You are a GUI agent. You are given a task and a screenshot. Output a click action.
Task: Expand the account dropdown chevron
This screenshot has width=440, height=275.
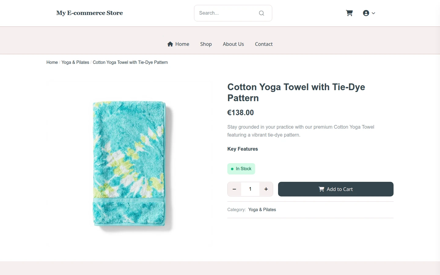[373, 13]
